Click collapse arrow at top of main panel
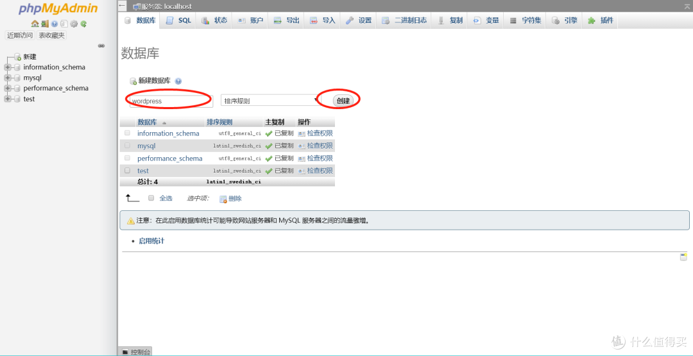693x356 pixels. [x=123, y=6]
